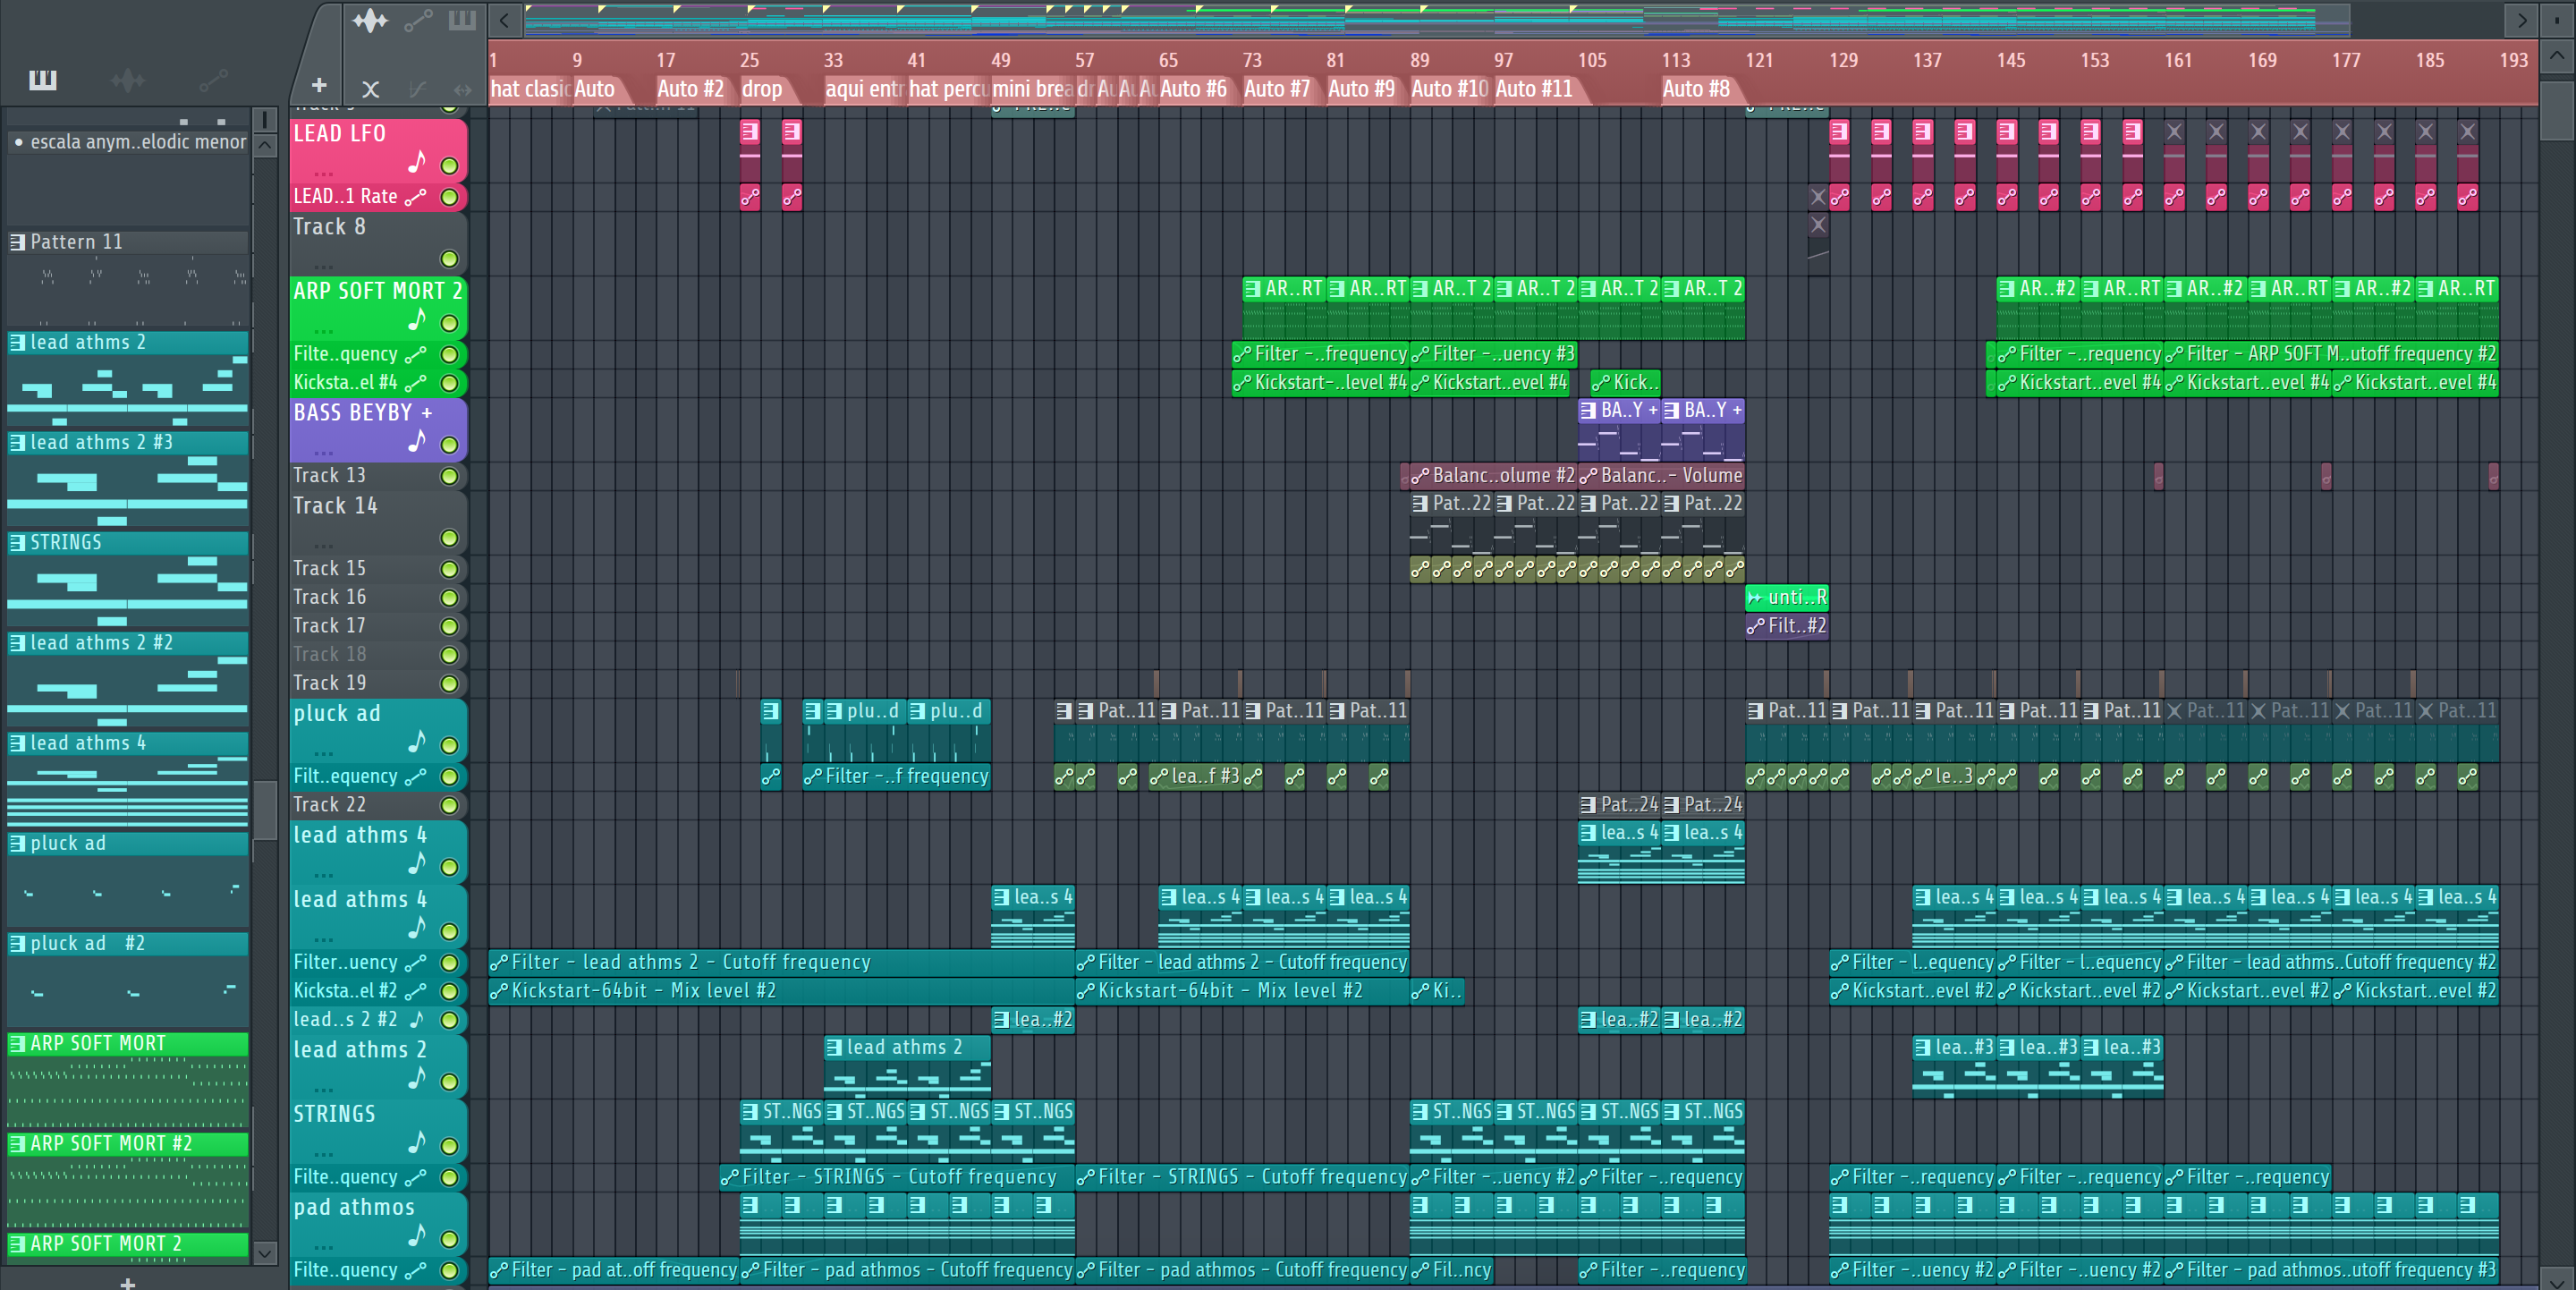Click the note icon on the lead..s 2 #2 track
The image size is (2576, 1290).
click(x=417, y=1019)
